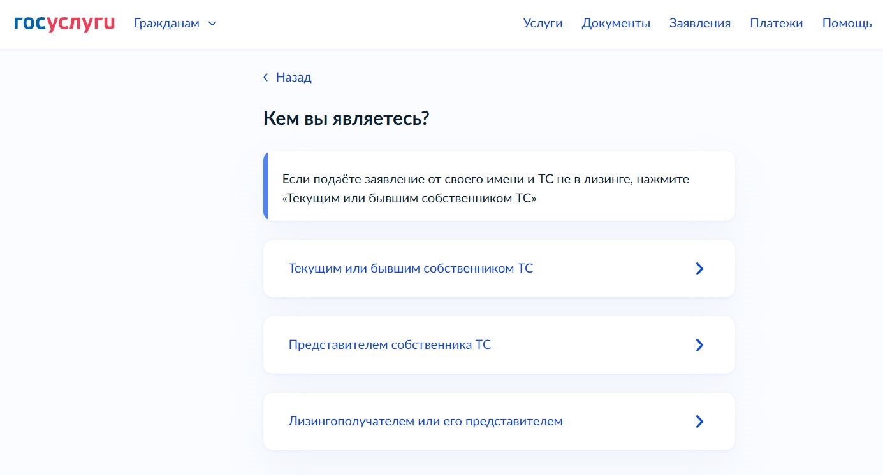Click the left chevron beside Назад
This screenshot has width=883, height=475.
(266, 78)
